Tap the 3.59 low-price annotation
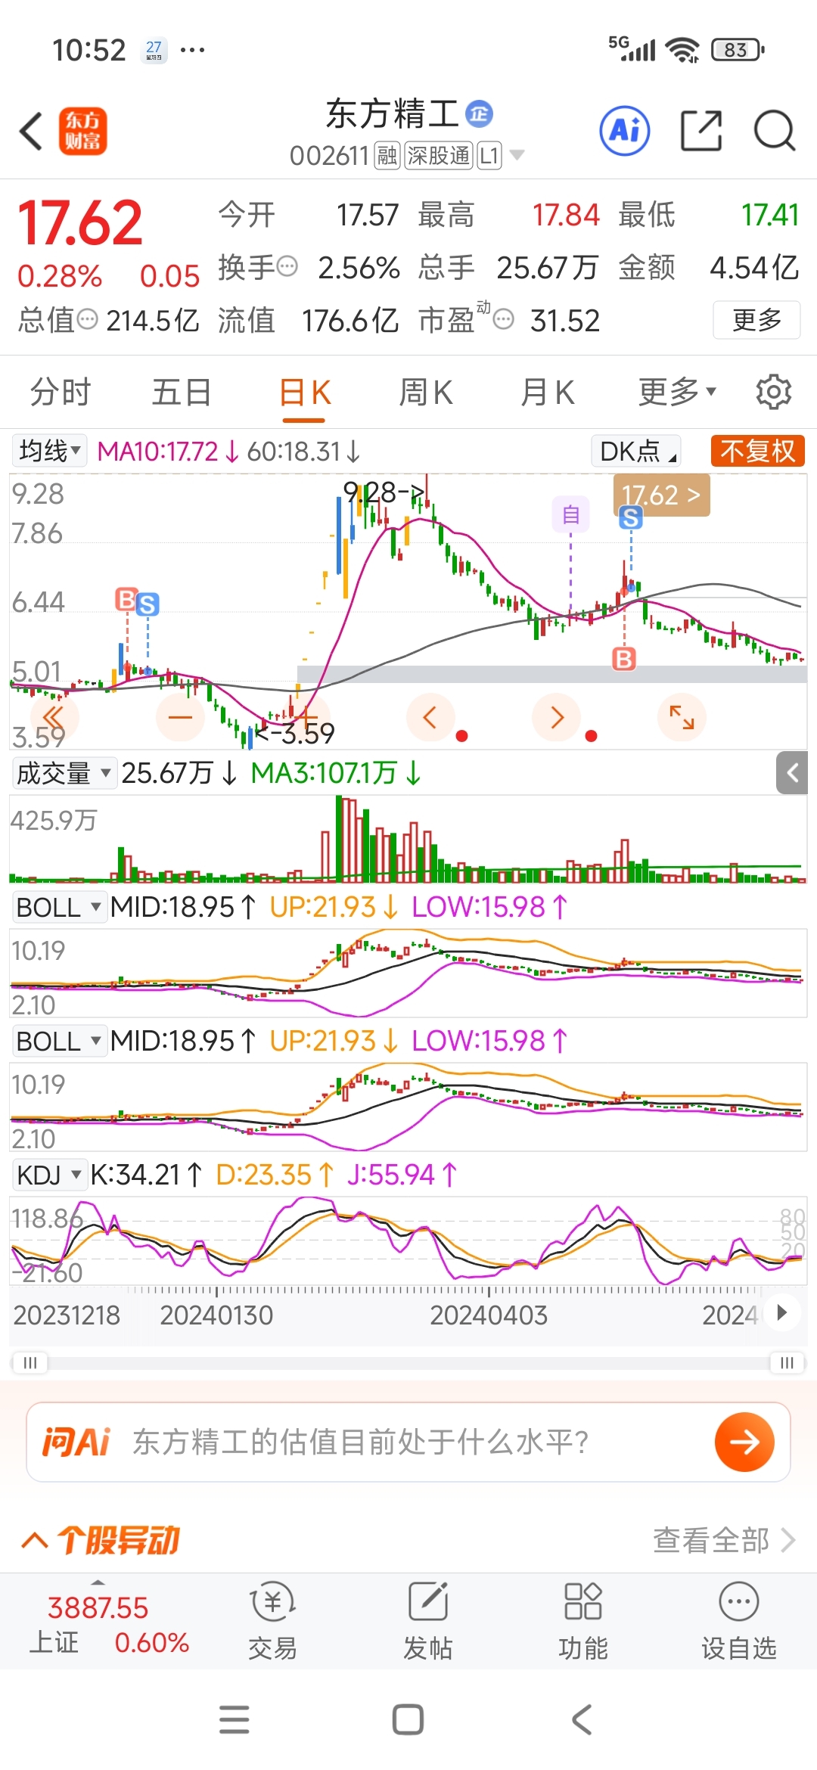This screenshot has height=1770, width=817. (296, 733)
